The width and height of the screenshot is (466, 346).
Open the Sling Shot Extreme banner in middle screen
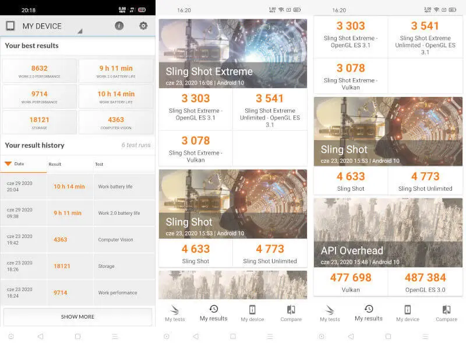pyautogui.click(x=232, y=54)
